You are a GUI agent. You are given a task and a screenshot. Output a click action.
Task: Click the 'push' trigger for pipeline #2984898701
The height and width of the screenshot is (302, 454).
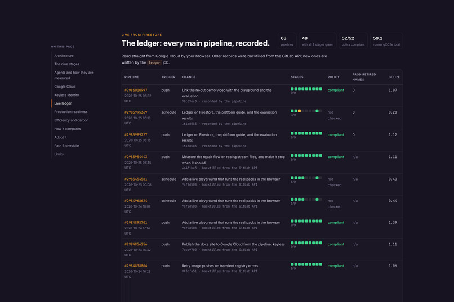tap(166, 223)
